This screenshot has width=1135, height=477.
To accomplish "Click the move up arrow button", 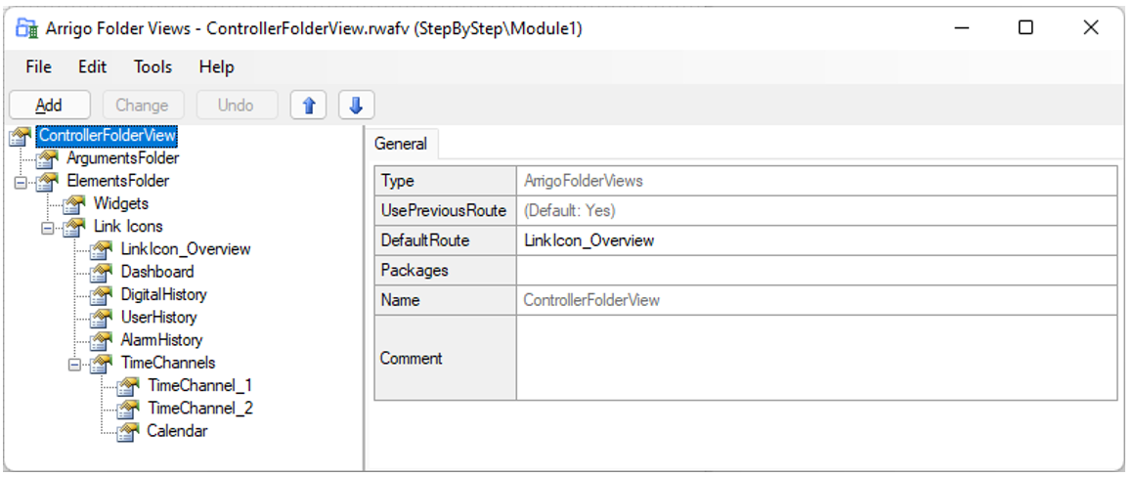I will 308,105.
